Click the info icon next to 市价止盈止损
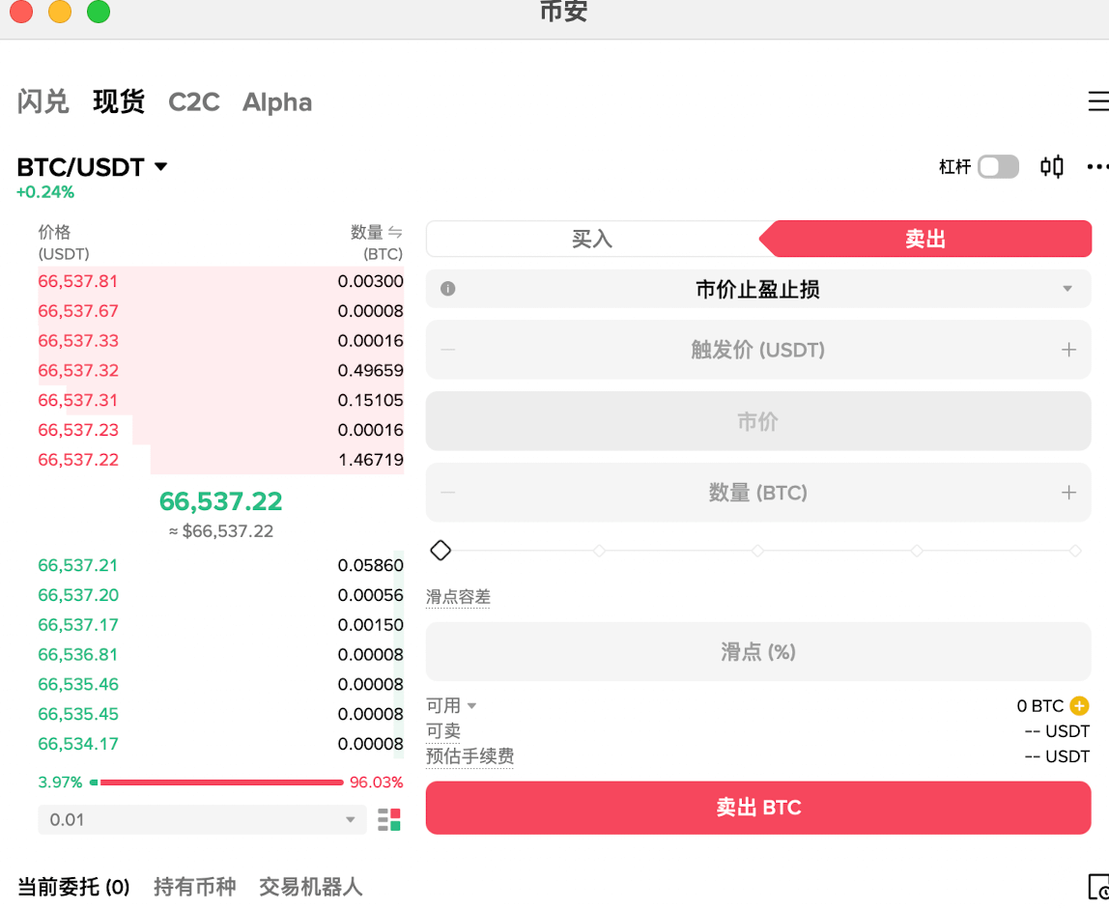This screenshot has height=910, width=1109. tap(447, 288)
